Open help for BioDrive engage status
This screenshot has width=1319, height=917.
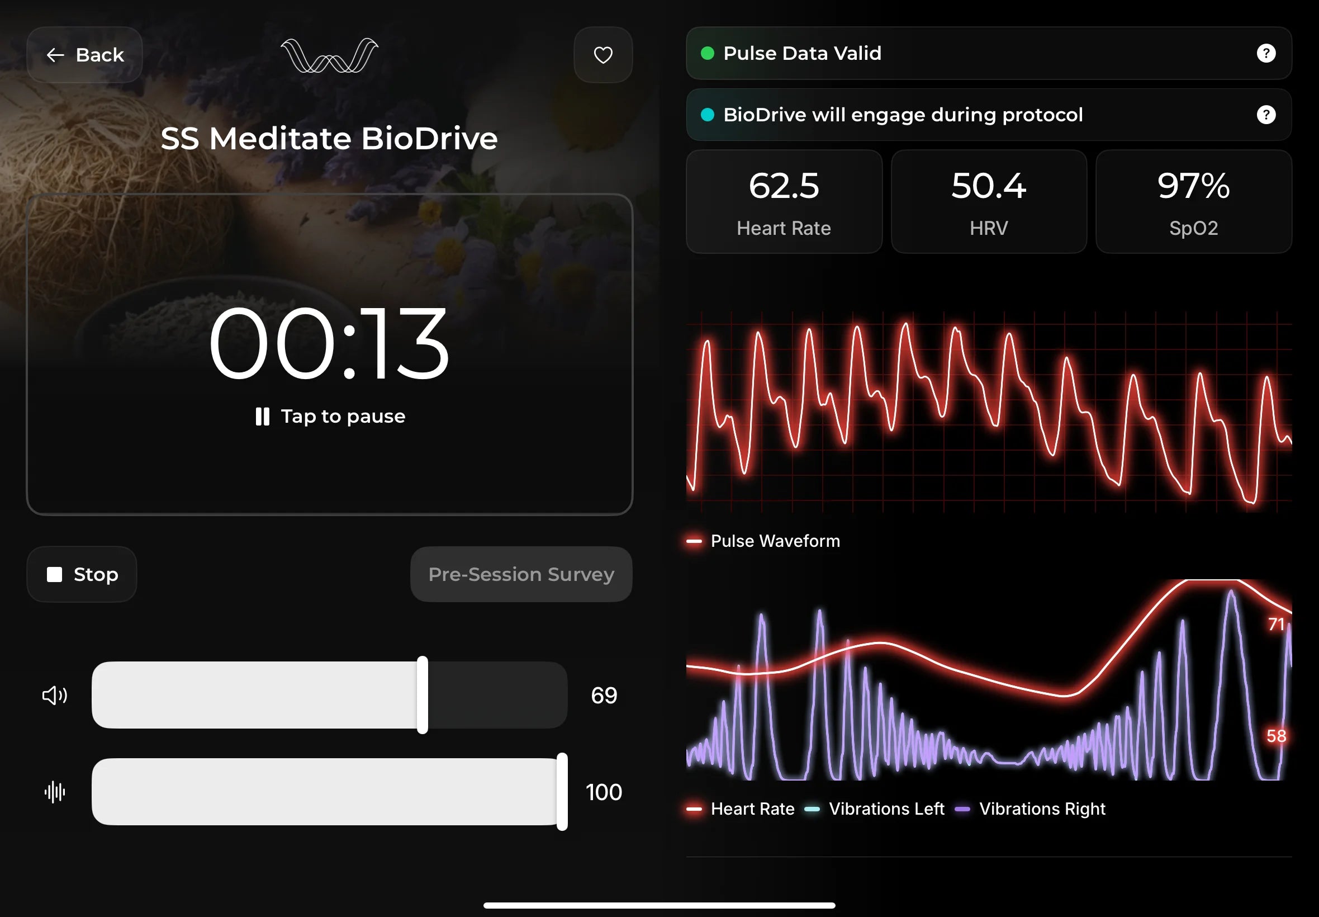click(1265, 115)
